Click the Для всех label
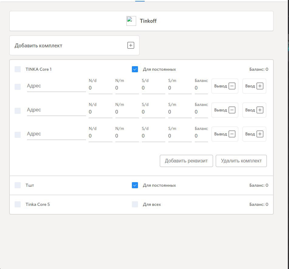Screen dimensions: 289x269 click(152, 204)
